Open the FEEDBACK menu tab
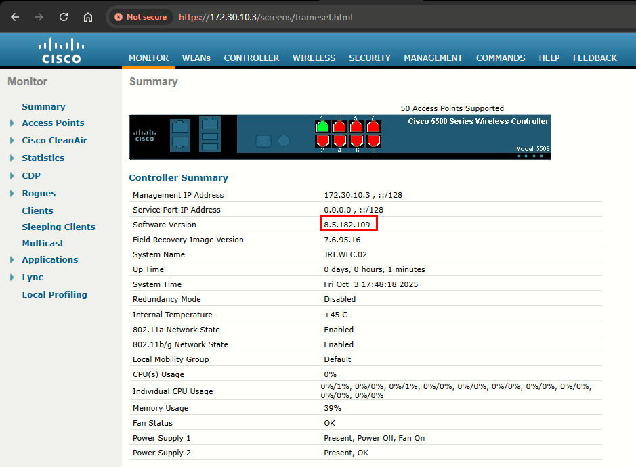The width and height of the screenshot is (636, 467). [x=595, y=58]
